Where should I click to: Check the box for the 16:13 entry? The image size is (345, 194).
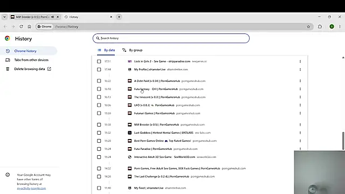pyautogui.click(x=99, y=97)
